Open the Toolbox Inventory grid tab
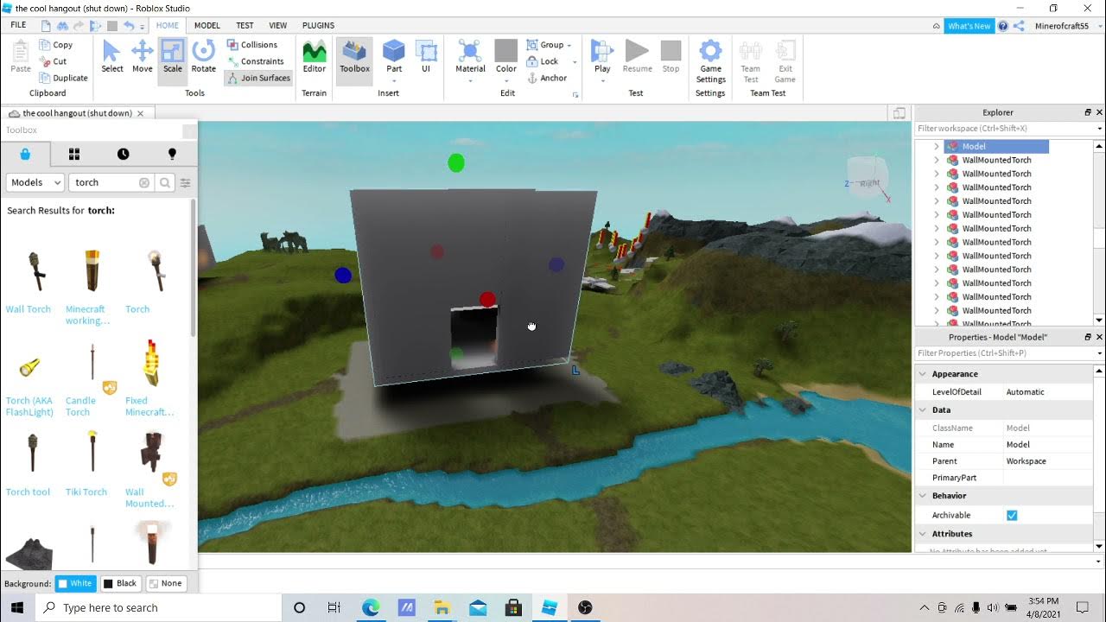 (74, 154)
